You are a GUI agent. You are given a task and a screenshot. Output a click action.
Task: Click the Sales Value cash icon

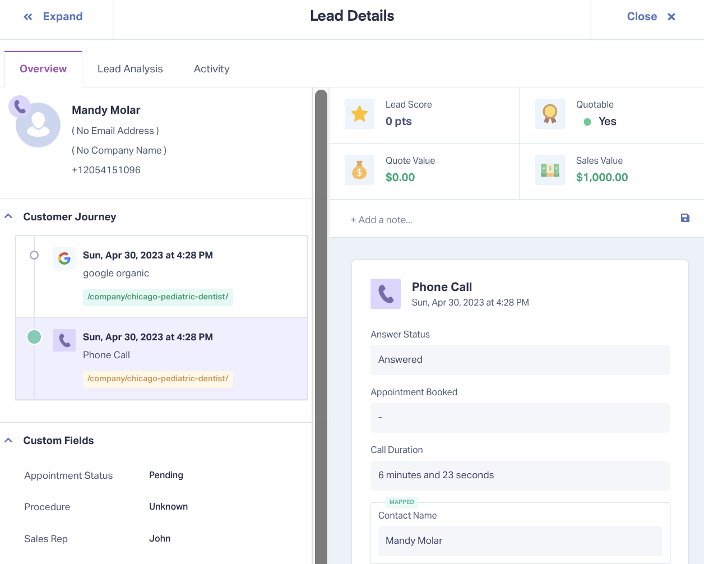click(550, 170)
